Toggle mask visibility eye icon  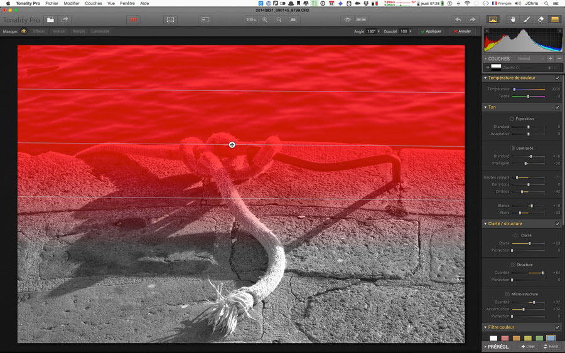[24, 31]
